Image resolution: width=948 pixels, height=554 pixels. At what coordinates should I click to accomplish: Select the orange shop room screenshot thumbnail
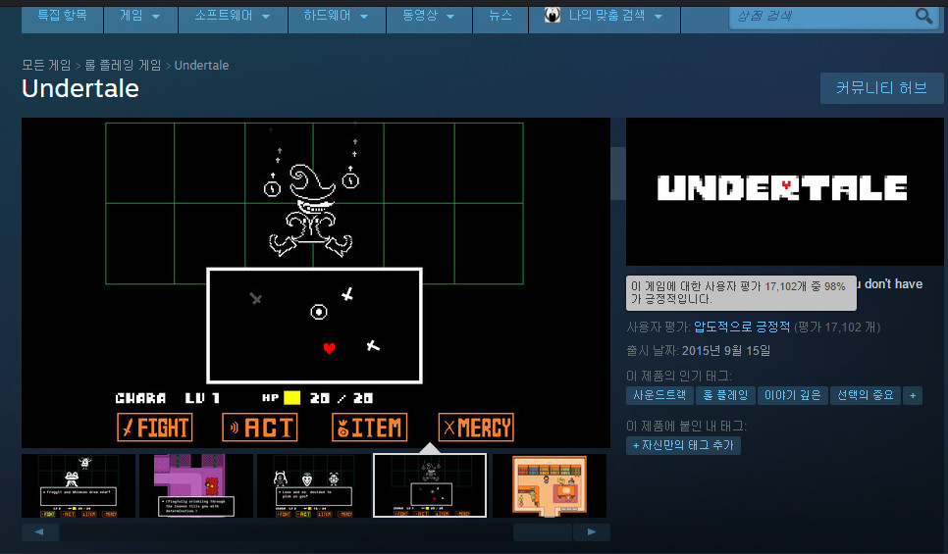click(549, 485)
